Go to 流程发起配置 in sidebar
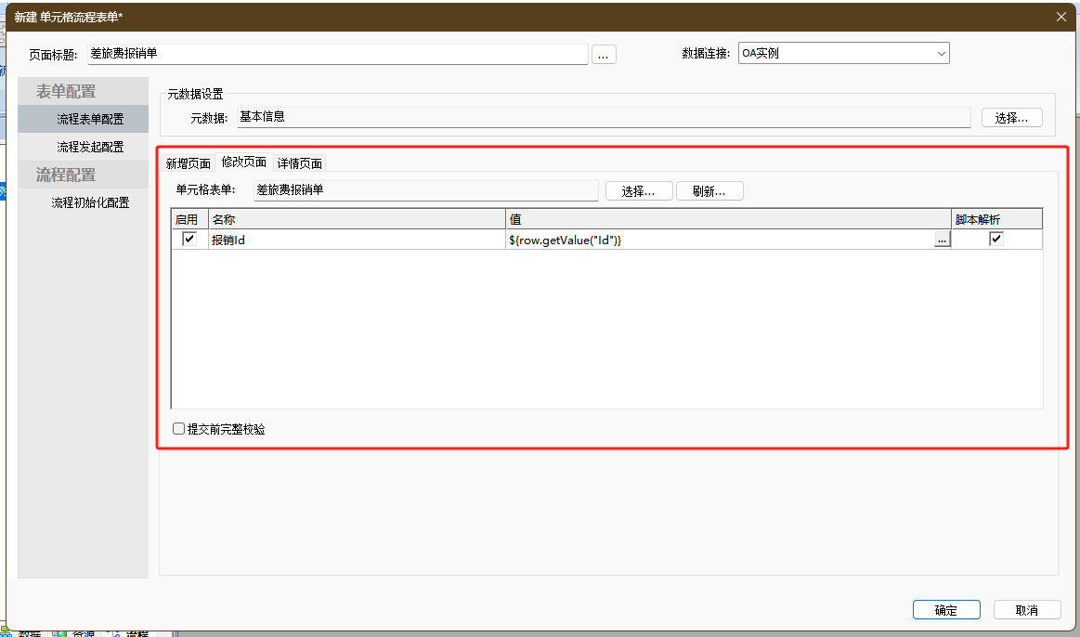This screenshot has width=1080, height=637. point(90,147)
